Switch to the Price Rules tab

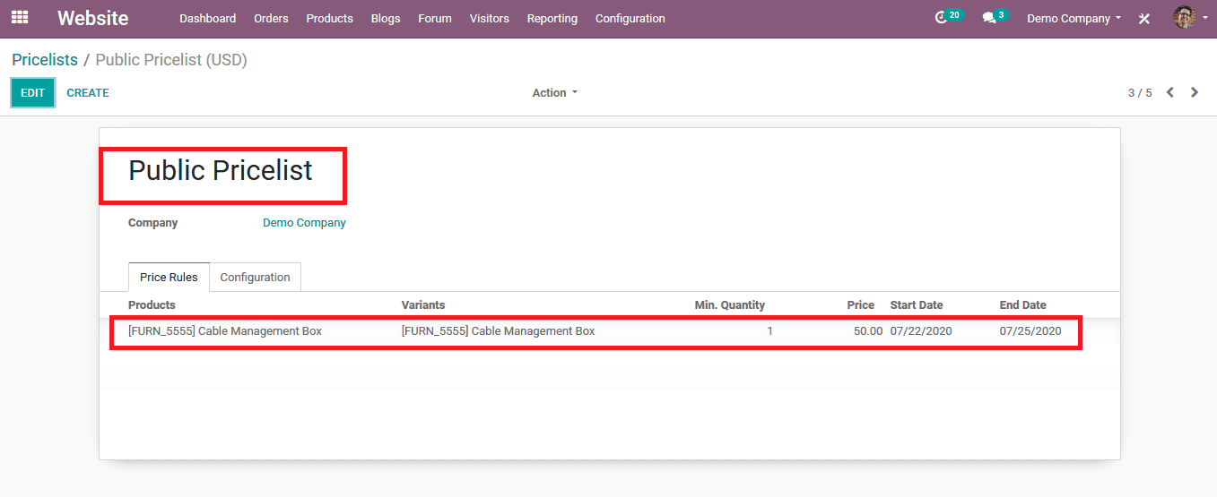coord(169,278)
